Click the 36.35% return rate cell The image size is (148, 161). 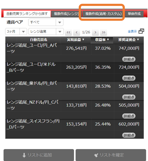(103, 67)
